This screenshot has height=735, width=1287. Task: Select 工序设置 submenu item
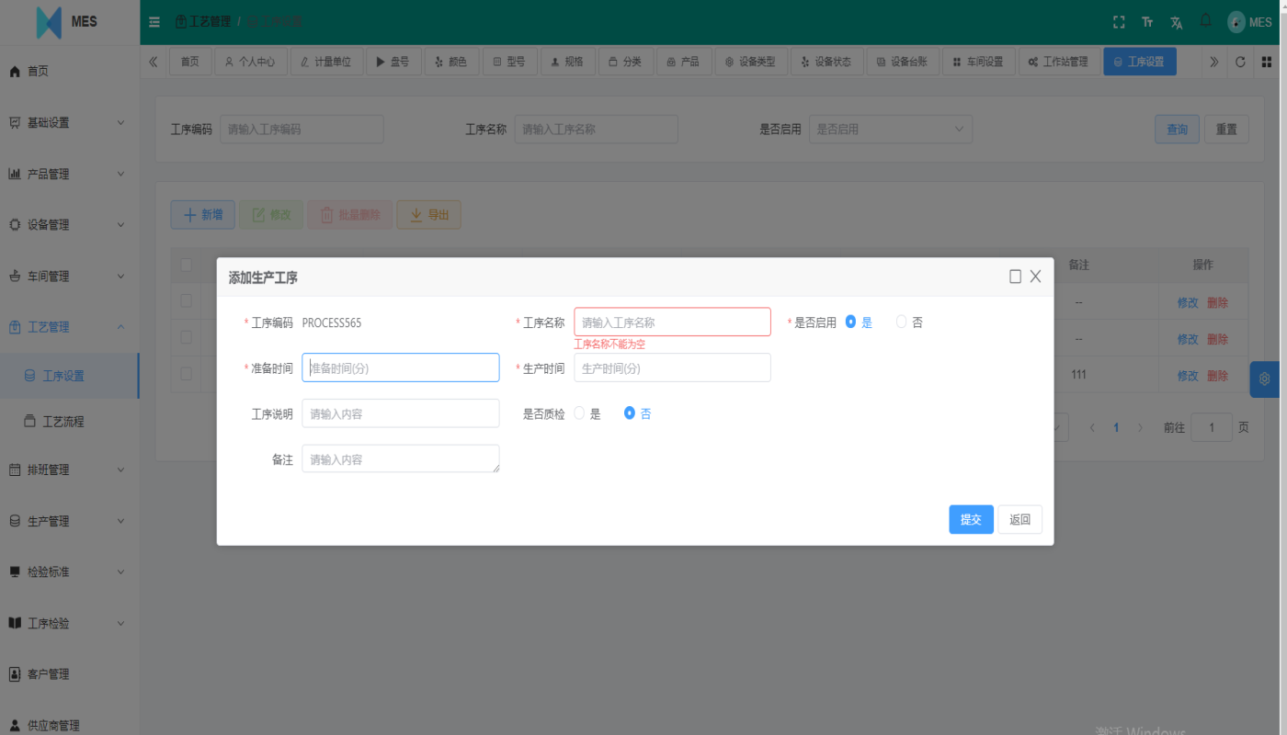tap(70, 376)
